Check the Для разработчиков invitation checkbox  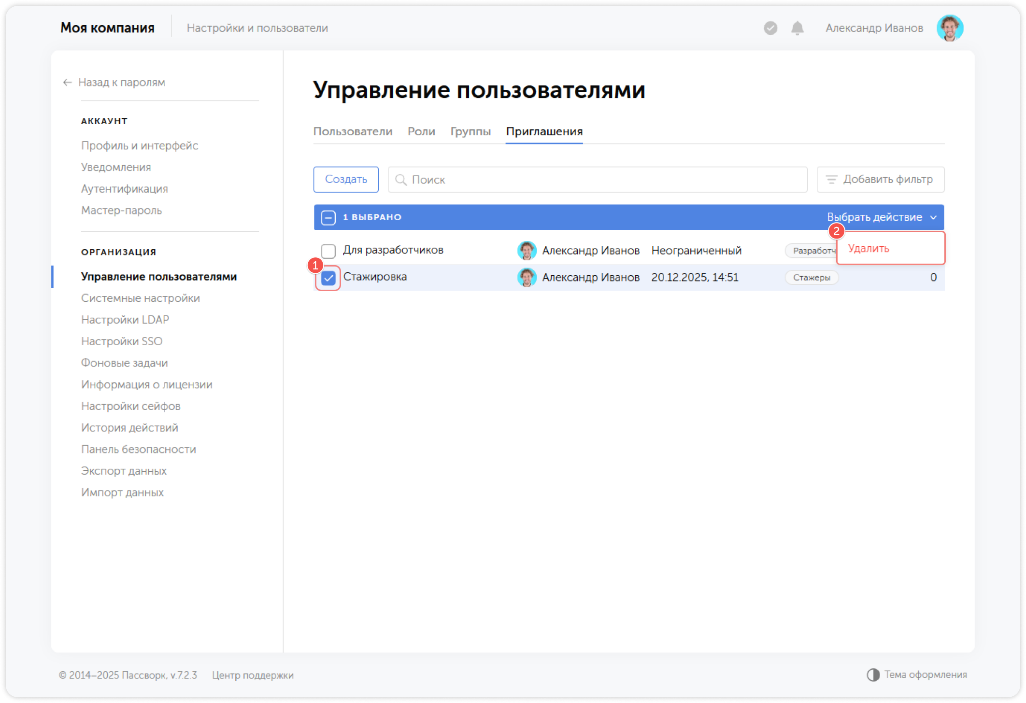(x=329, y=251)
